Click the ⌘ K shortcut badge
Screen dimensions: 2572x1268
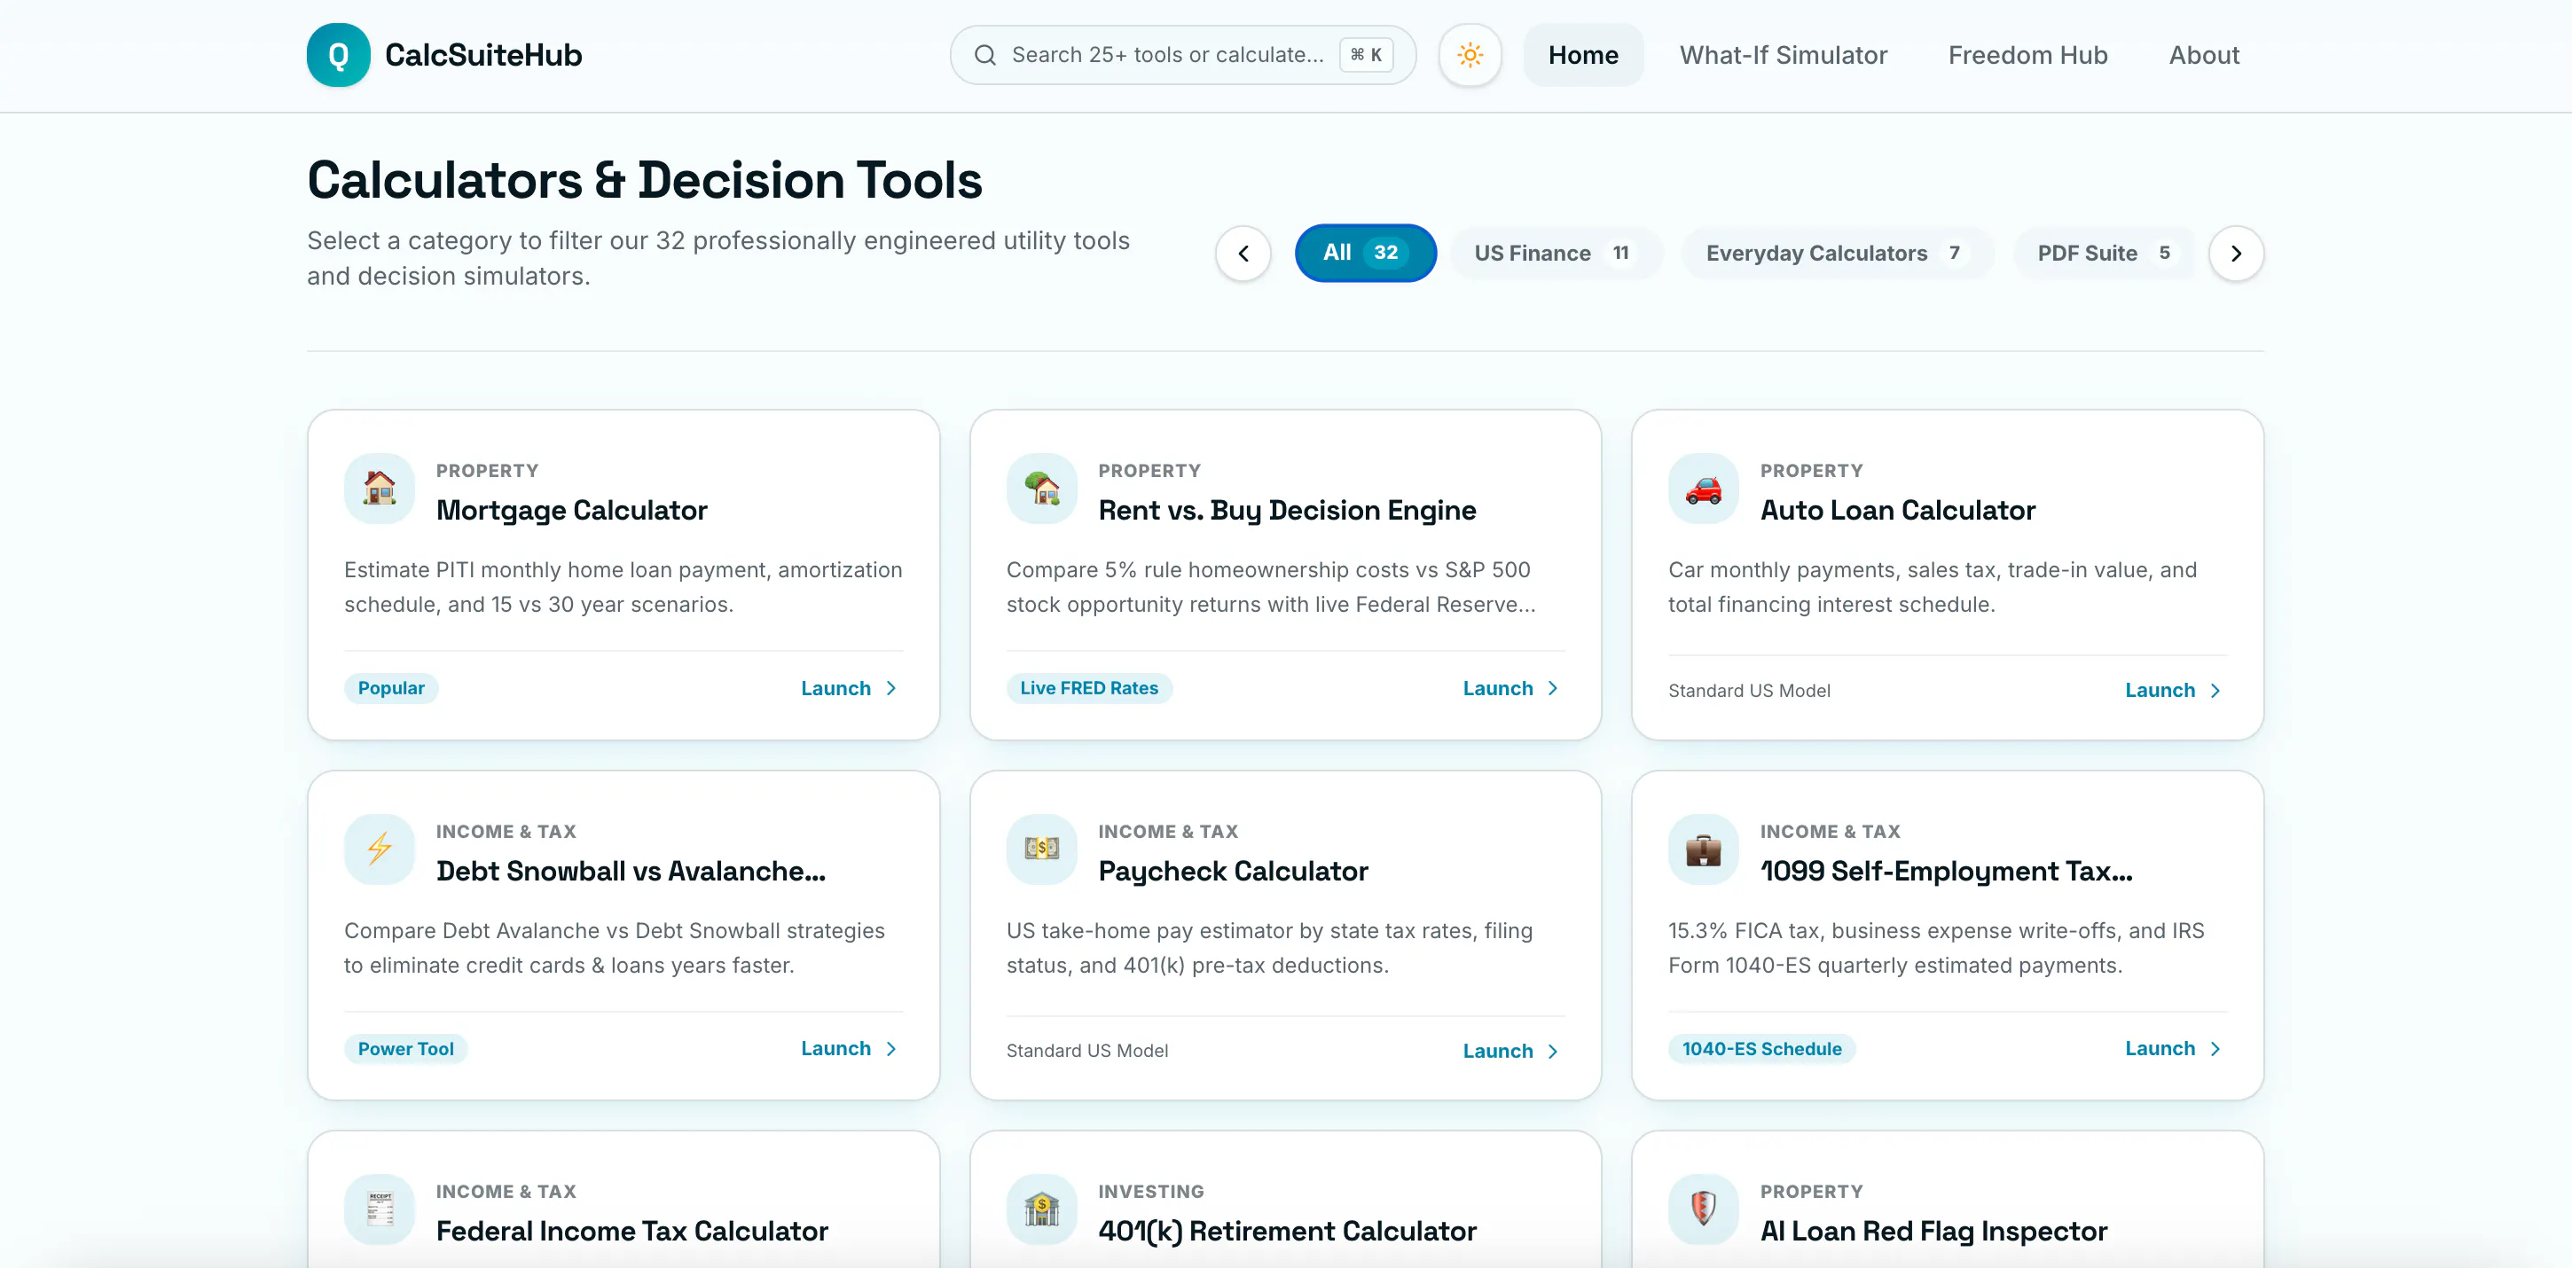click(x=1366, y=55)
